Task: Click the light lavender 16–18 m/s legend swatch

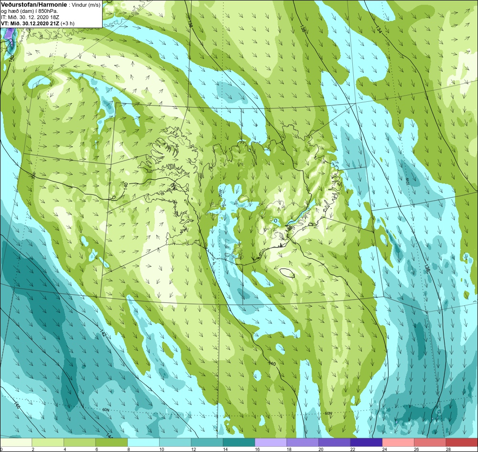Action: 271,442
